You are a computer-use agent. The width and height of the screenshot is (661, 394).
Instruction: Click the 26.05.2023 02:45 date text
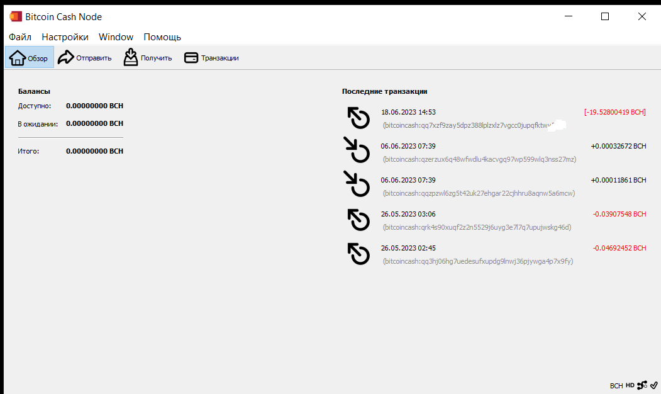pos(408,248)
